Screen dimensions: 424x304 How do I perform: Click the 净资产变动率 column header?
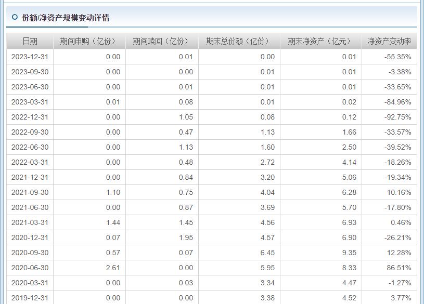click(x=389, y=42)
